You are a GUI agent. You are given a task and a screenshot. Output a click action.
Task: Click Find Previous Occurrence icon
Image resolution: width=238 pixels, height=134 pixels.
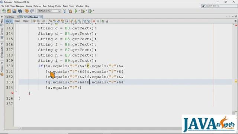(55, 21)
